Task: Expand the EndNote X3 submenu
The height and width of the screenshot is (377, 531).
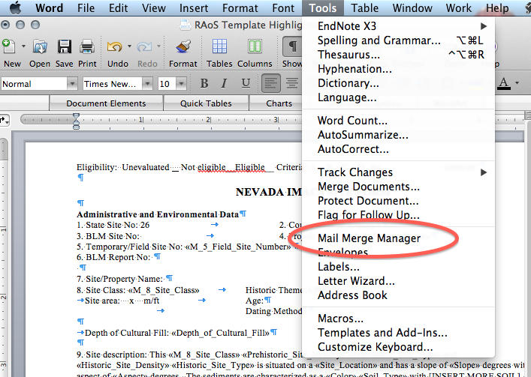Action: [x=398, y=26]
